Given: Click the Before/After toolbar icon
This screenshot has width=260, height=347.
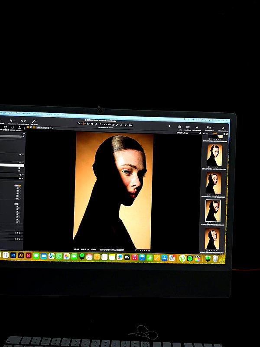Looking at the screenshot, I should [179, 127].
